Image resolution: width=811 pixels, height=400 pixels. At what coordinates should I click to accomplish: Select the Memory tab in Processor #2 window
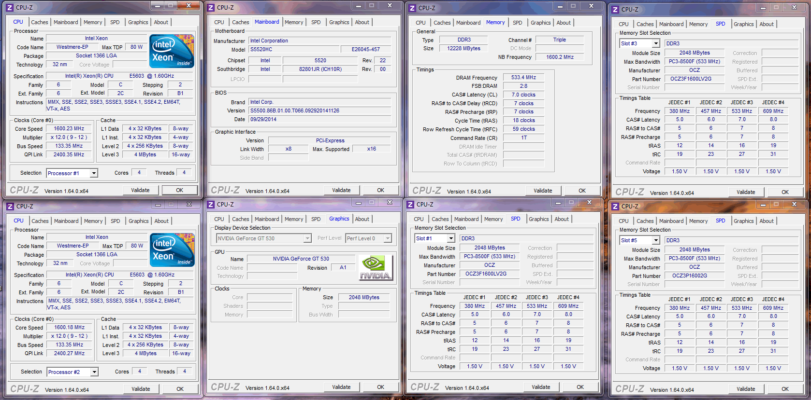pyautogui.click(x=93, y=221)
